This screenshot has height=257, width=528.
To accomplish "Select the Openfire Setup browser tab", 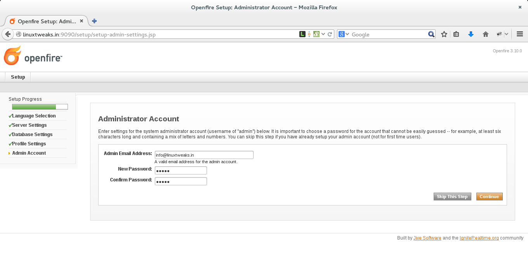I will click(x=46, y=21).
